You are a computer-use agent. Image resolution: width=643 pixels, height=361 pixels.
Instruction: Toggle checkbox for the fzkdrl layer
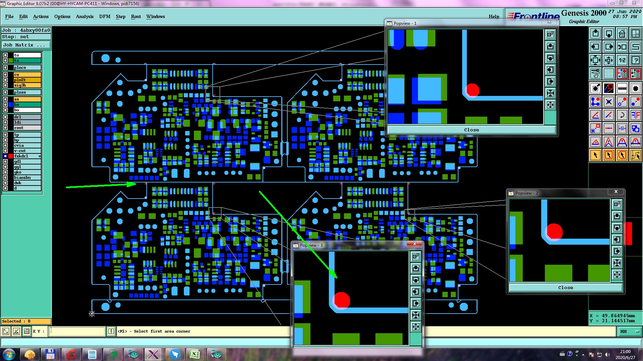(x=5, y=156)
